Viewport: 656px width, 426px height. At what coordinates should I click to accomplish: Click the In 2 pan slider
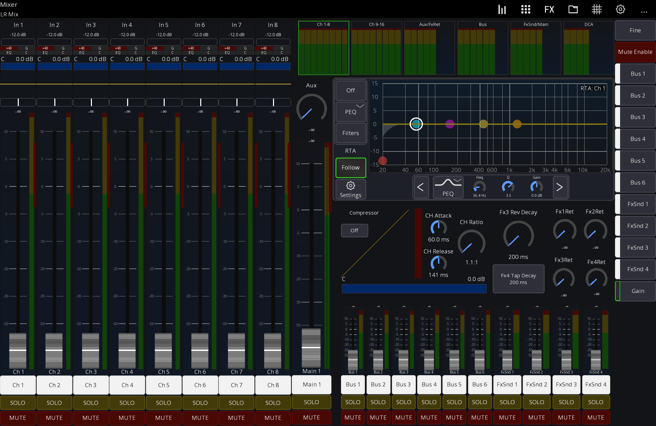[x=54, y=102]
